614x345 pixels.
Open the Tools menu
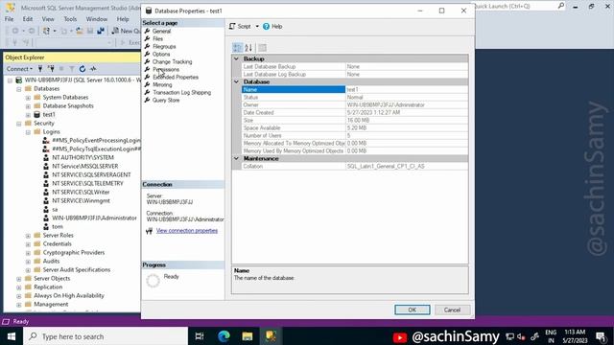click(70, 19)
